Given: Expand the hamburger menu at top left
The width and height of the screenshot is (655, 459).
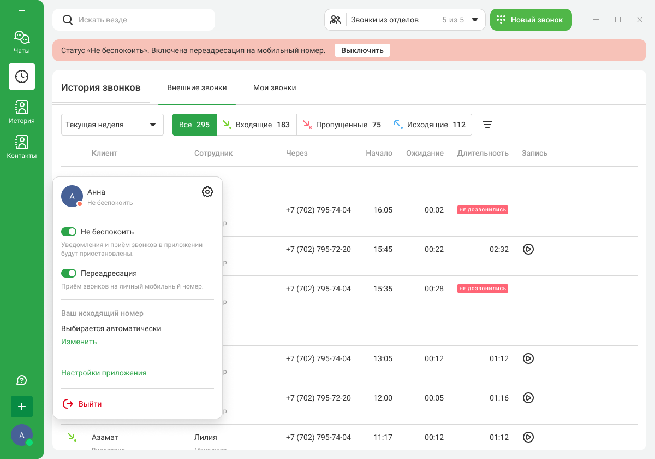Looking at the screenshot, I should coord(22,13).
